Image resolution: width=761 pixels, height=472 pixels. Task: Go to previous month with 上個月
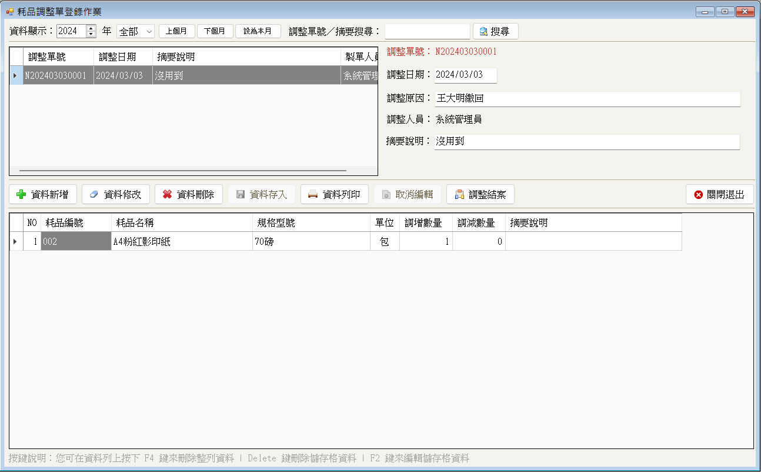tap(176, 31)
